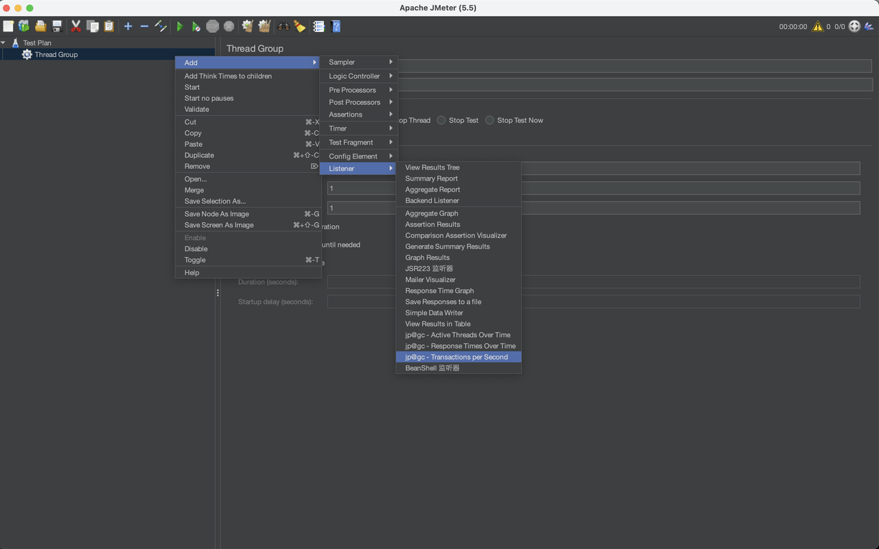Image resolution: width=879 pixels, height=549 pixels.
Task: Click the Start No Pauses toolbar icon
Action: pos(196,26)
